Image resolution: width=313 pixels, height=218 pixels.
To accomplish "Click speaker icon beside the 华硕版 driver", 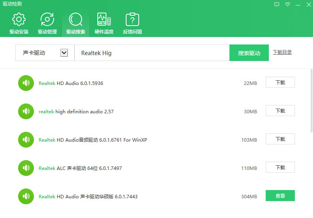I will point(26,196).
